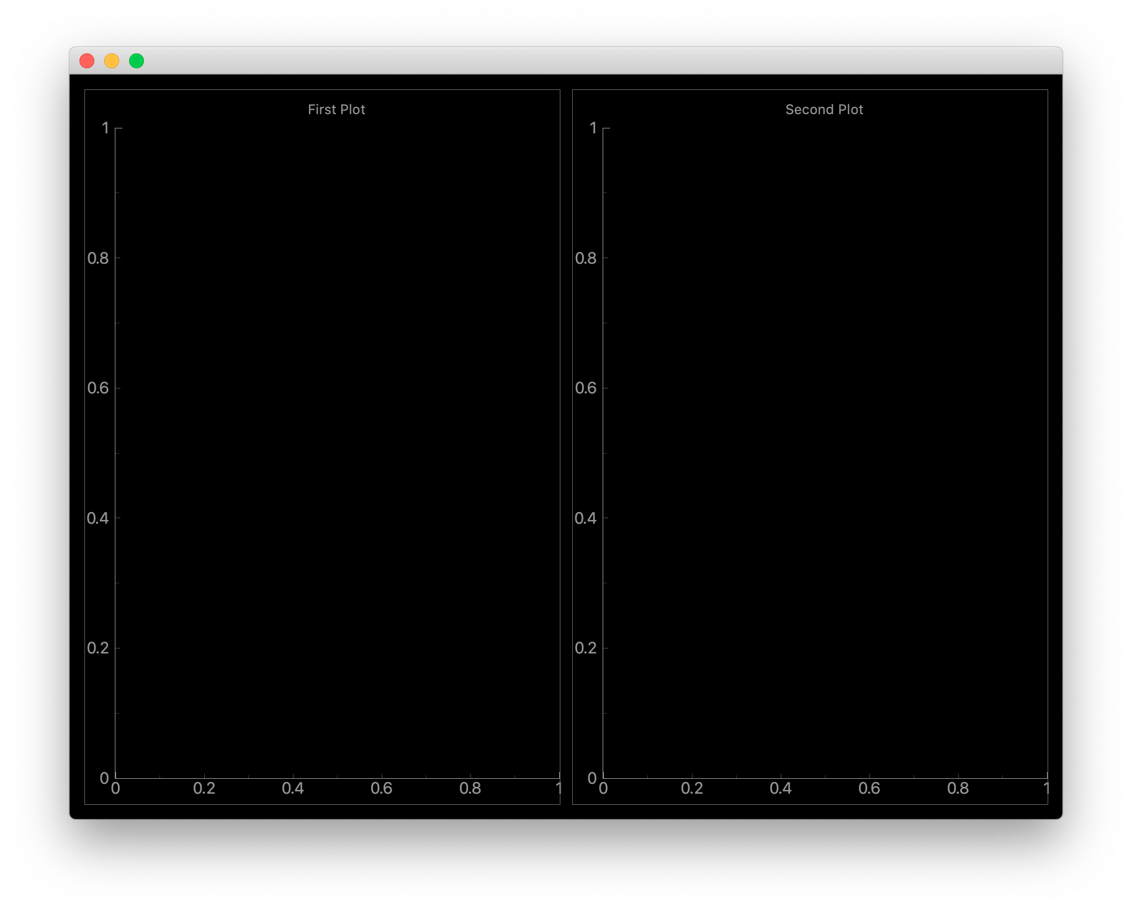Click the 0.4 tick label on Second Plot y-axis
1132x911 pixels.
(586, 518)
